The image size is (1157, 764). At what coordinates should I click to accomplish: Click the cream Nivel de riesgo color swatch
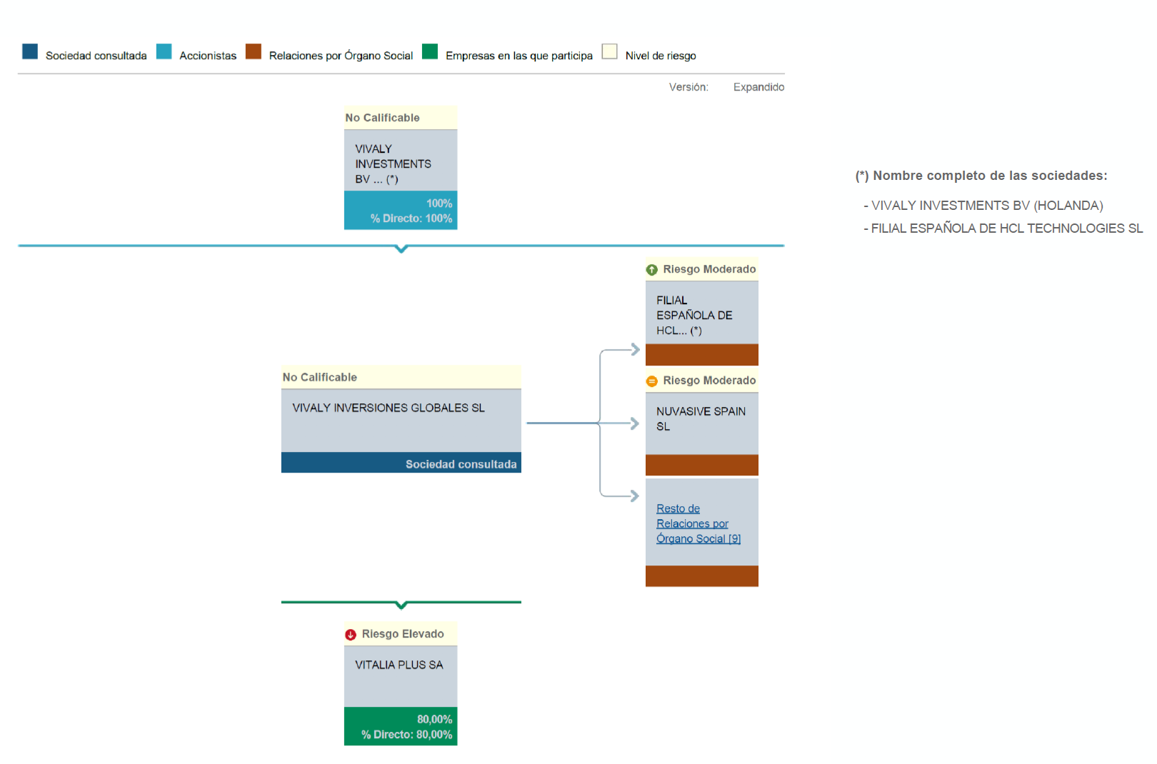(610, 51)
